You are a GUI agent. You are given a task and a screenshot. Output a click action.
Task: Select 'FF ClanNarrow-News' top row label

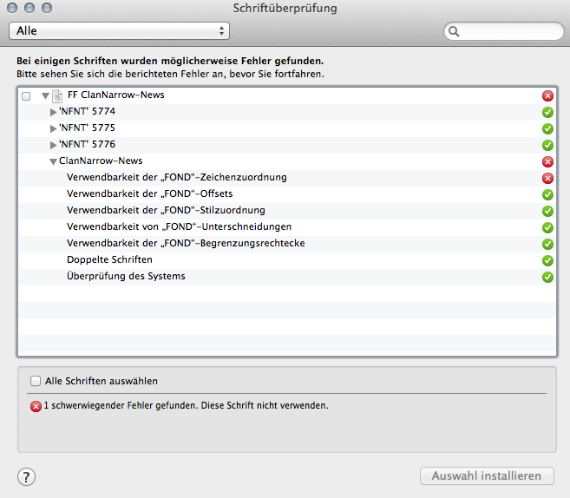pyautogui.click(x=116, y=95)
